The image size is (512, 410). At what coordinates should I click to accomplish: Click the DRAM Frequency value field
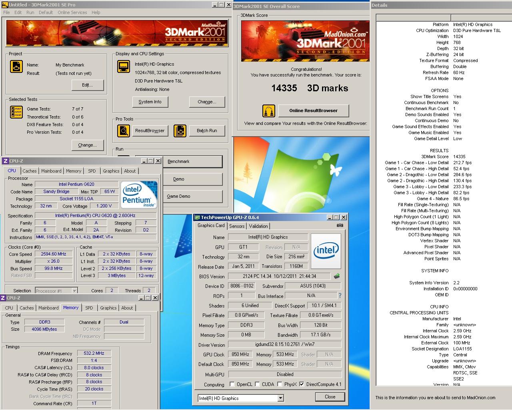coord(94,354)
